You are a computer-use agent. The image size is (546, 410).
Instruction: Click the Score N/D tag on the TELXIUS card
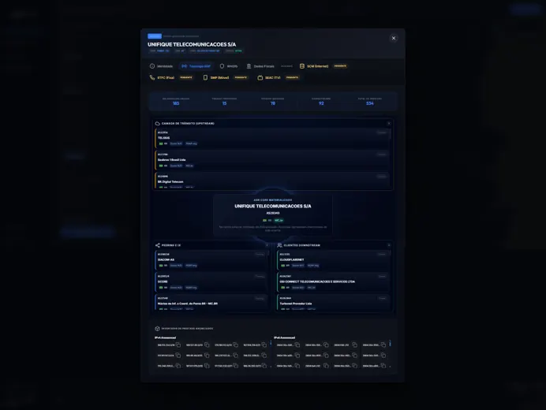coord(176,143)
